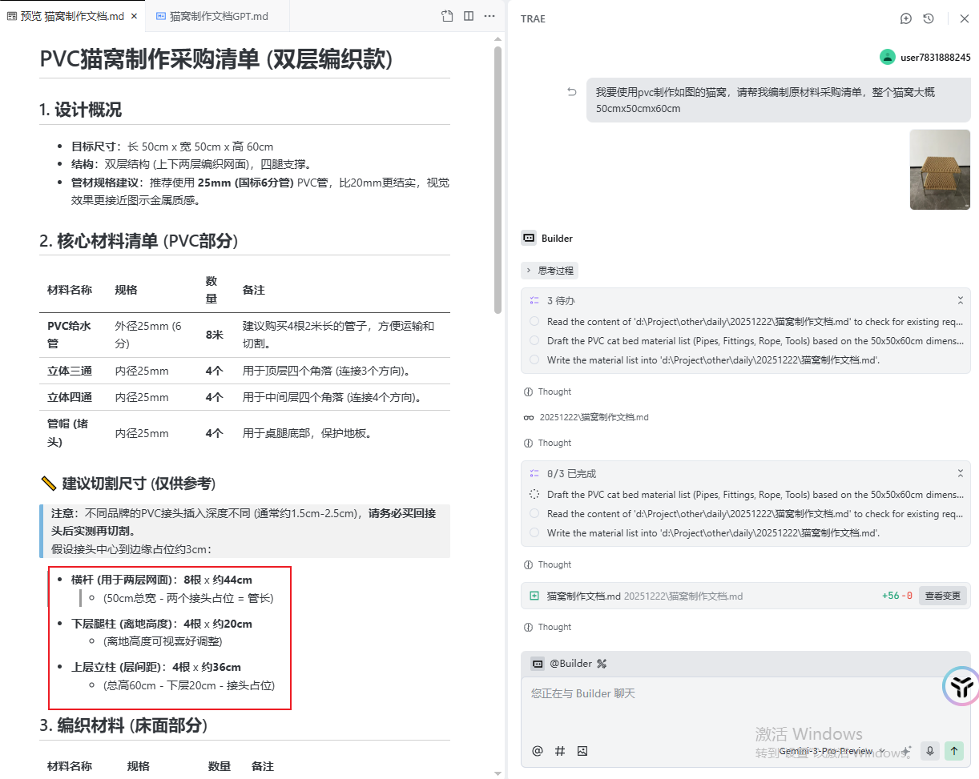Open the editor more actions ellipsis menu
The height and width of the screenshot is (779, 979).
coord(489,16)
